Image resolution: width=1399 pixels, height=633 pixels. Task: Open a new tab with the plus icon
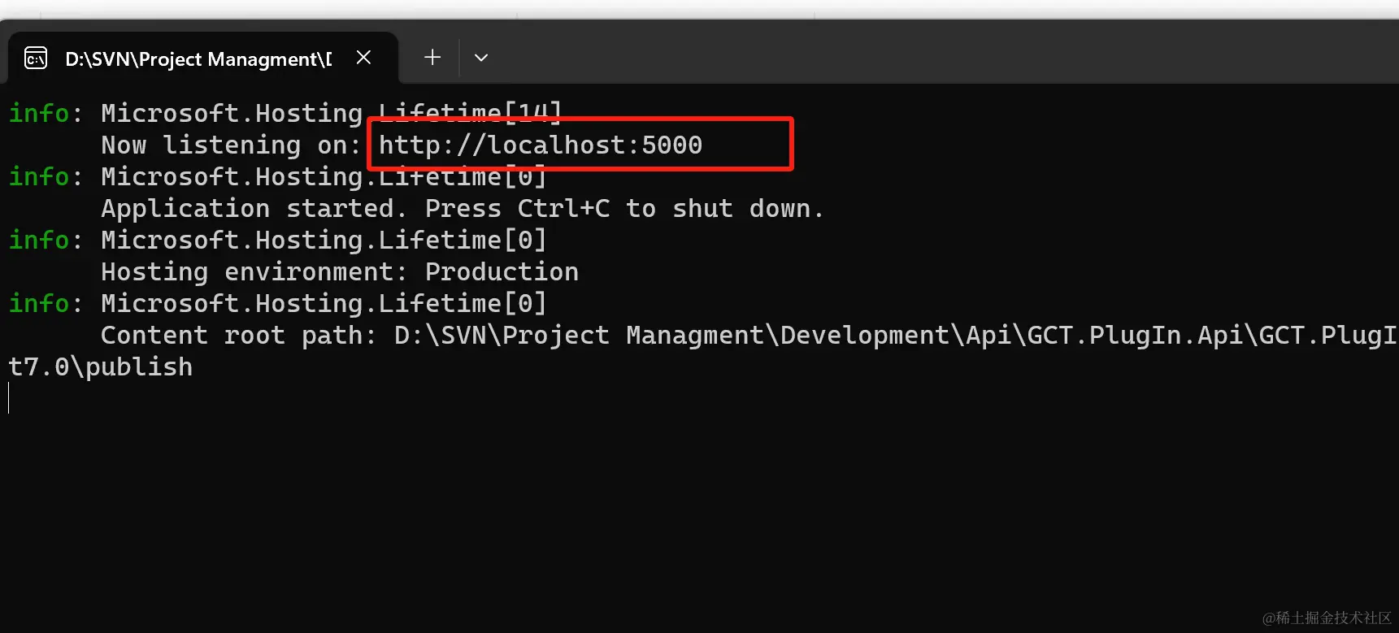[432, 57]
